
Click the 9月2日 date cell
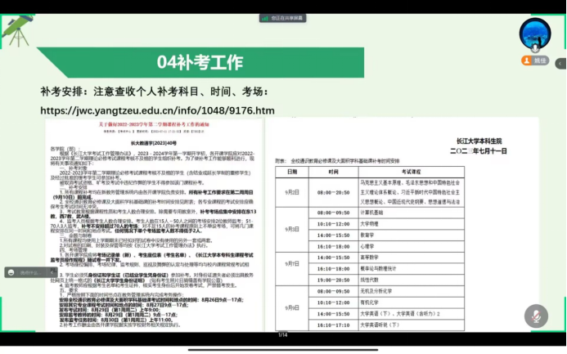coord(291,192)
